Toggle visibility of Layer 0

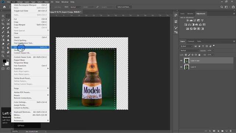181,67
